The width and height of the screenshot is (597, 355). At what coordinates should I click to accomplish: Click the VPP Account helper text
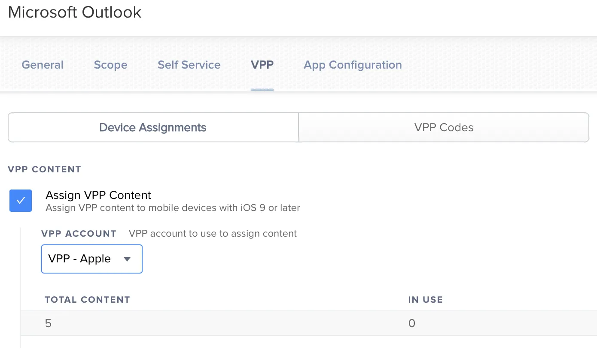212,233
